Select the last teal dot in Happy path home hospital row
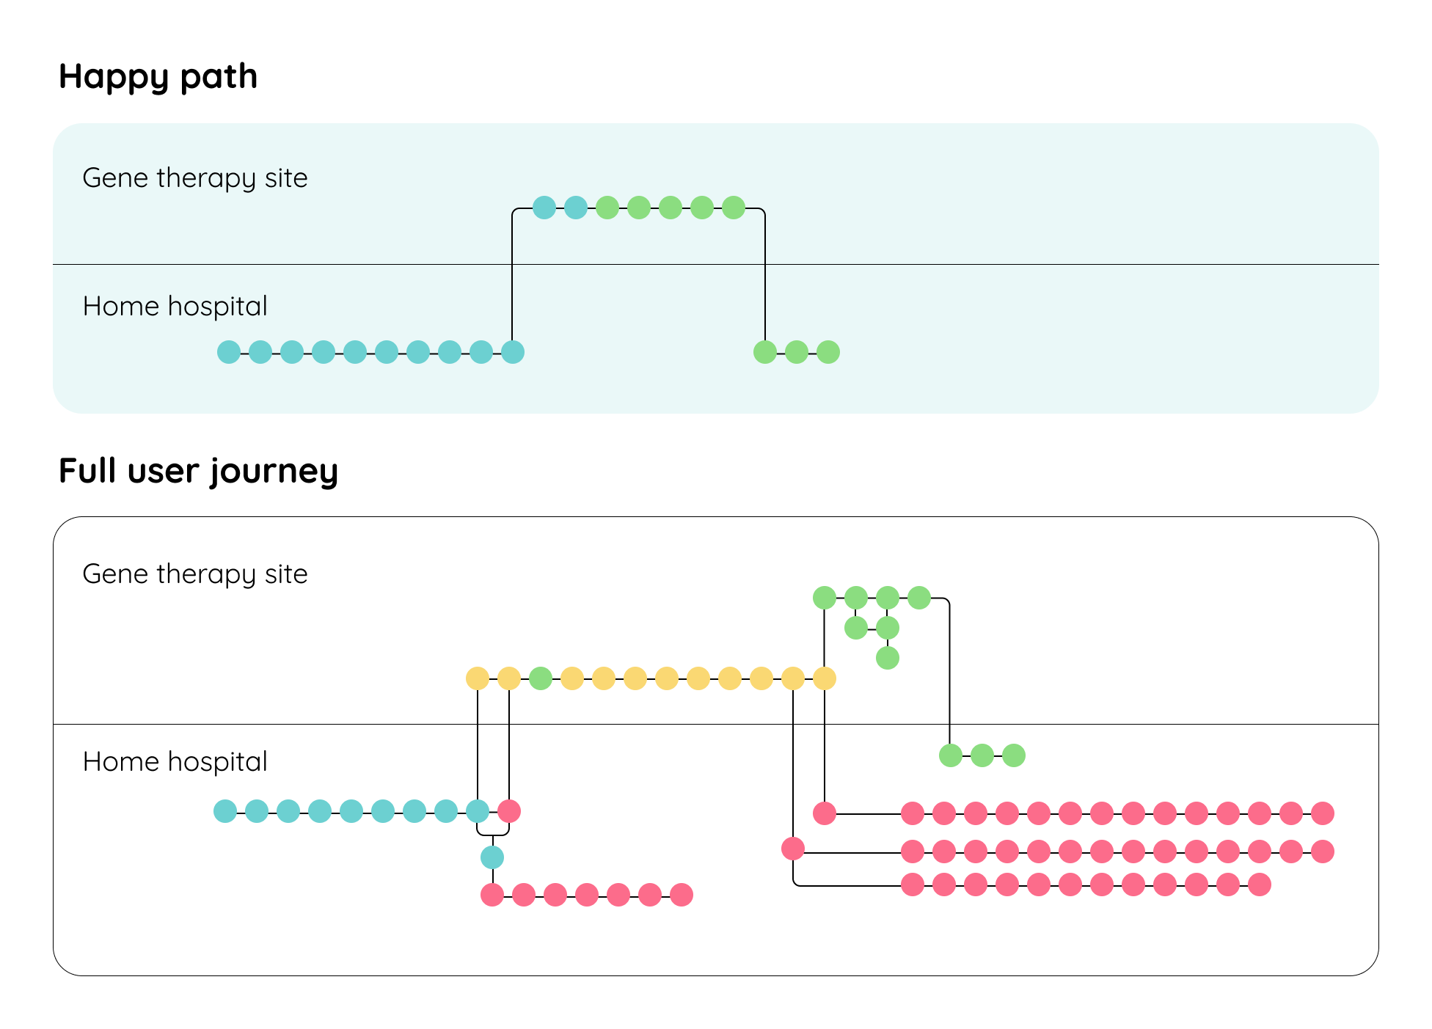The image size is (1432, 1029). coord(513,352)
